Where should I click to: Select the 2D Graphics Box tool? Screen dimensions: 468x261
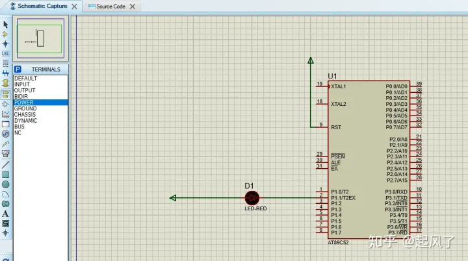[5, 175]
